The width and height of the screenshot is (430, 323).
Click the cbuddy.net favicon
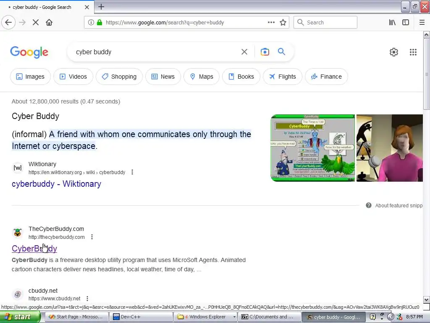(x=18, y=294)
